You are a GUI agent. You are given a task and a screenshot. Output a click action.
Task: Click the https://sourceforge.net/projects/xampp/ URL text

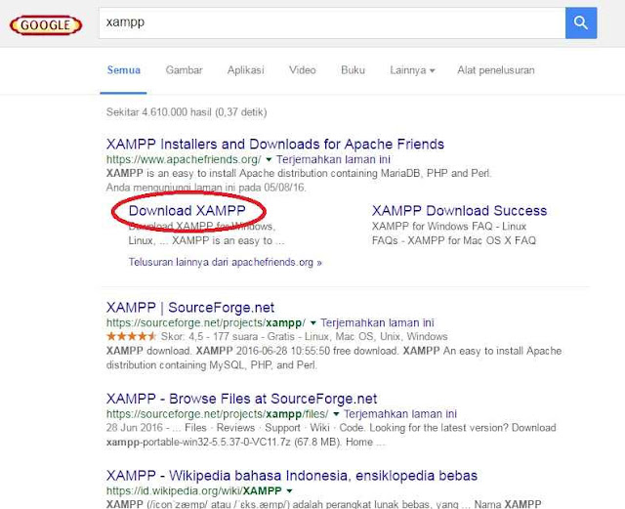tap(206, 322)
